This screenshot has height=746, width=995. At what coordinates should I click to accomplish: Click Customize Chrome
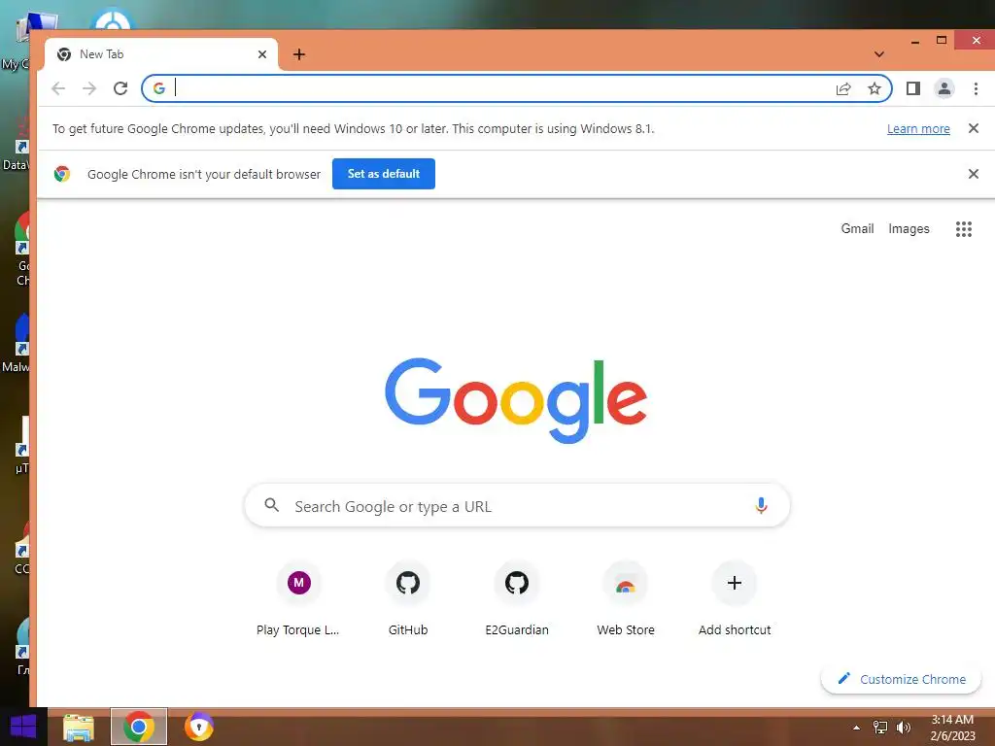[x=901, y=679]
